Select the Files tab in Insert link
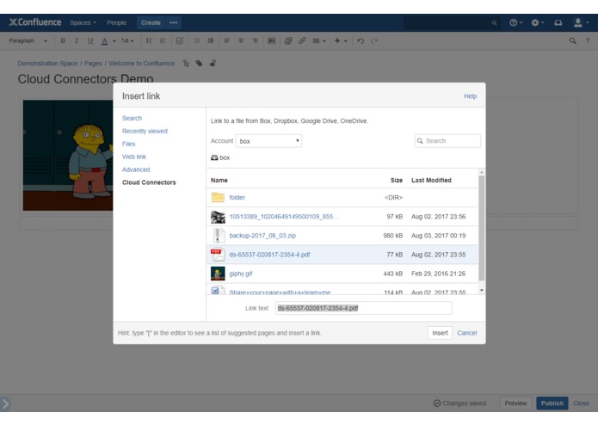 [128, 144]
